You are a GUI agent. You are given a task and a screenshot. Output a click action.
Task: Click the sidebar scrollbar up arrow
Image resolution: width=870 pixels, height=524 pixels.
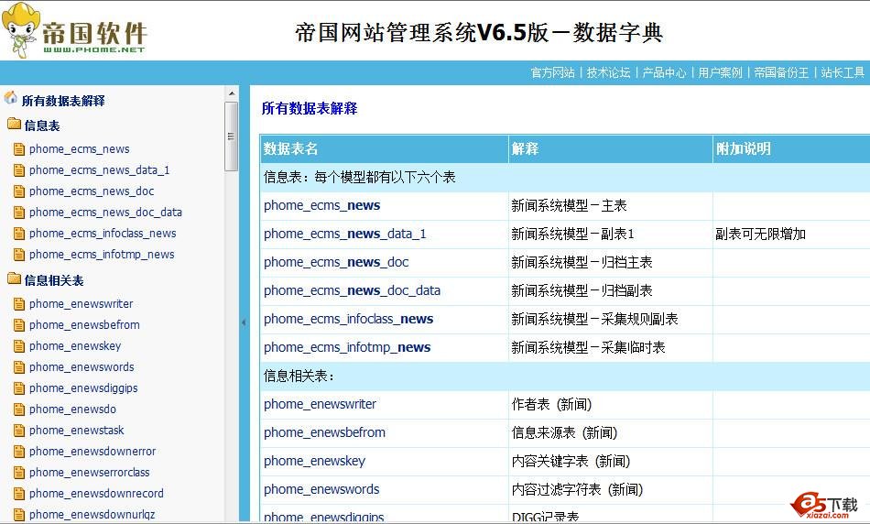click(x=232, y=93)
